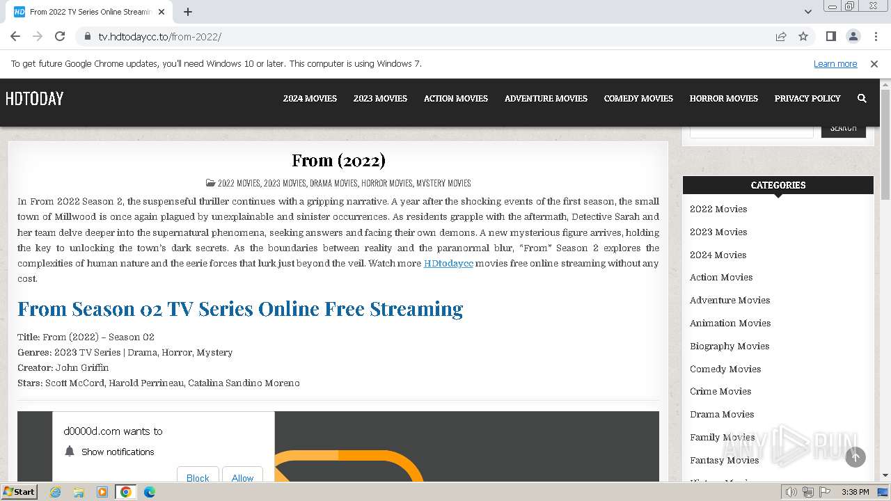This screenshot has width=891, height=501.
Task: Click the browser forward arrow
Action: [x=38, y=36]
